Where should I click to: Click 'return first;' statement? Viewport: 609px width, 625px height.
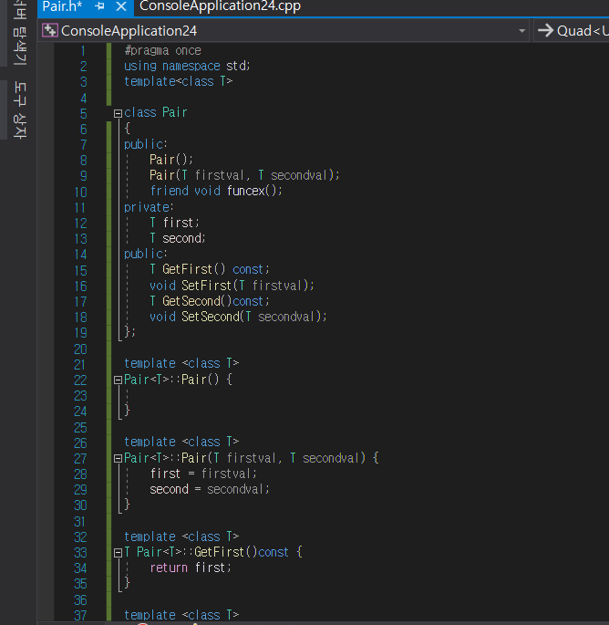click(191, 568)
